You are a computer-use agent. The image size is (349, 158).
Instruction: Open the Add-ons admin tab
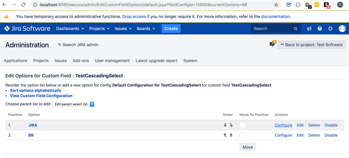(81, 61)
